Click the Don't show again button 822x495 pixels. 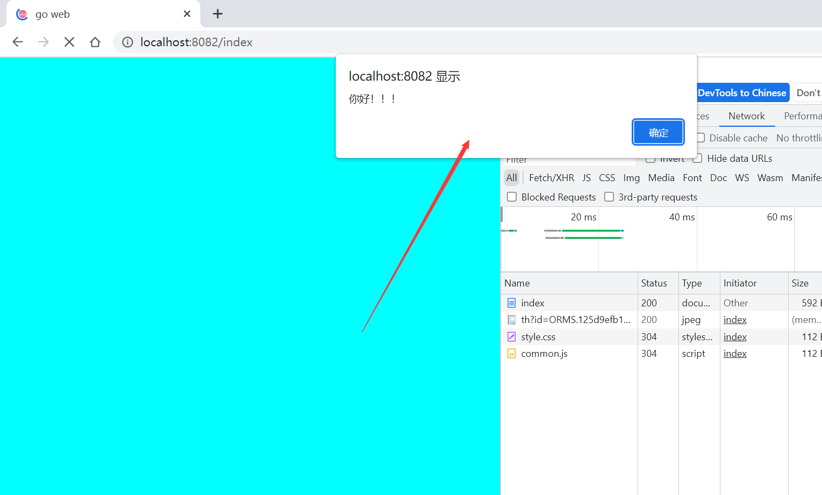click(x=808, y=93)
